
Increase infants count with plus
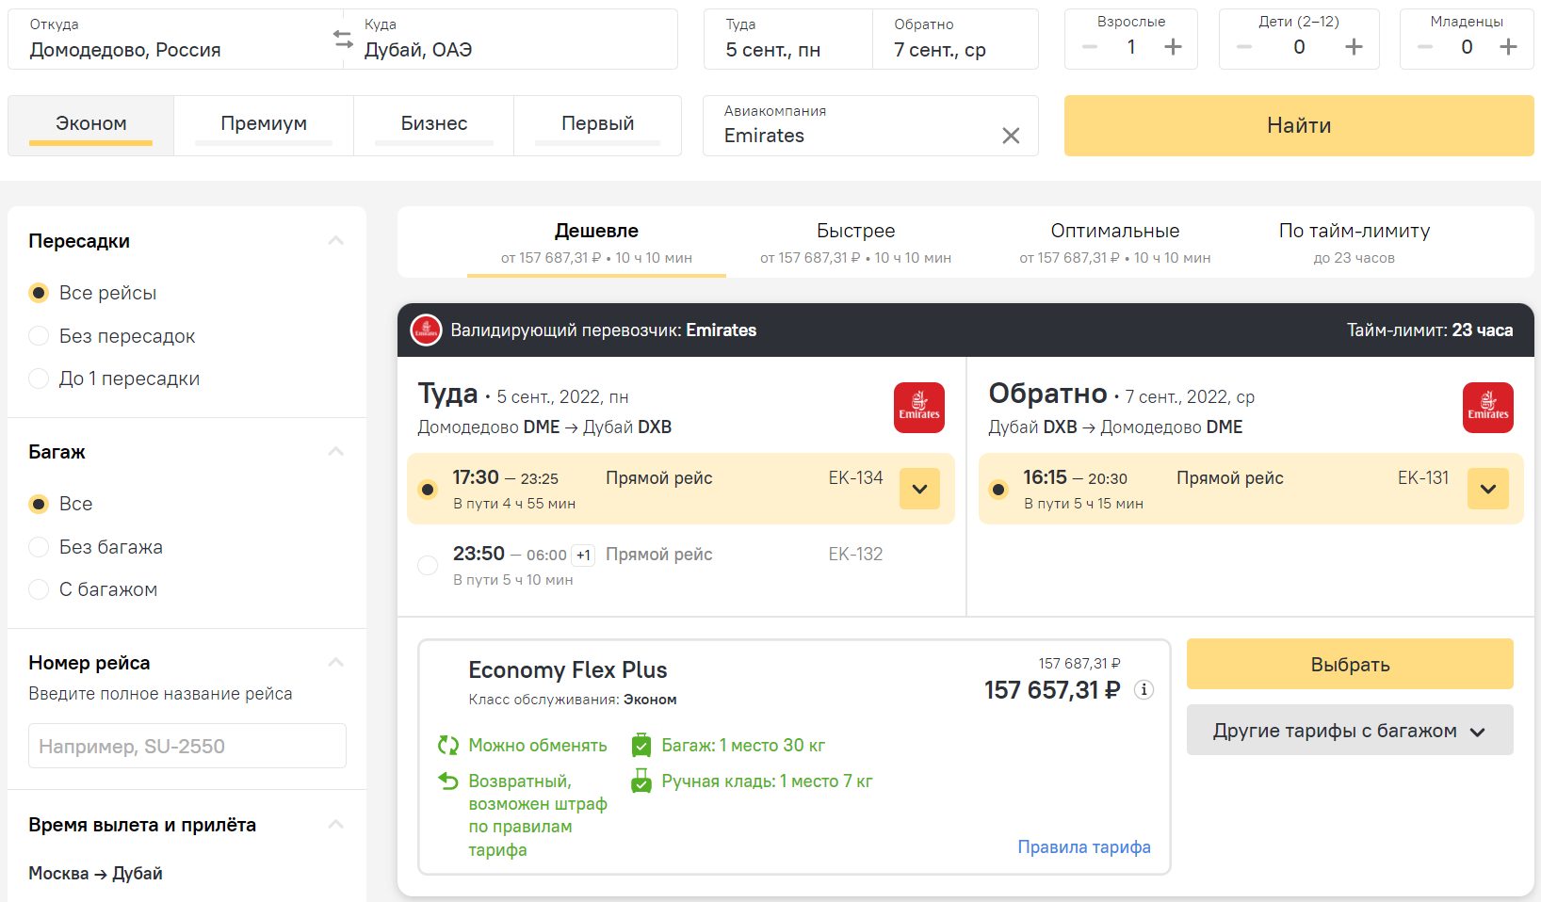[1508, 47]
